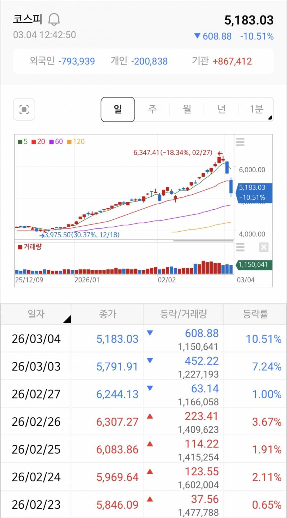
Task: Tap the green 1,150,641 volume tag
Action: click(254, 265)
